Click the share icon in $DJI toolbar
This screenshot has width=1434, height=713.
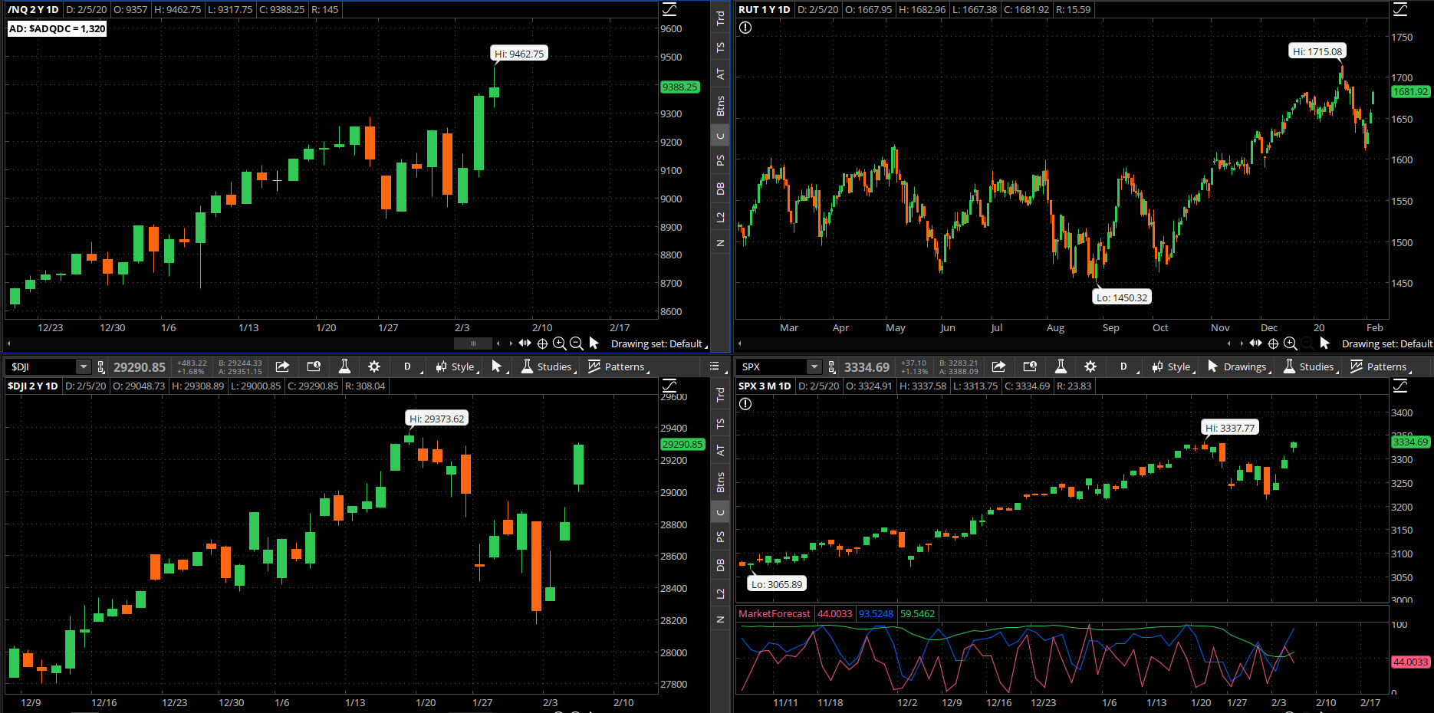pos(282,366)
